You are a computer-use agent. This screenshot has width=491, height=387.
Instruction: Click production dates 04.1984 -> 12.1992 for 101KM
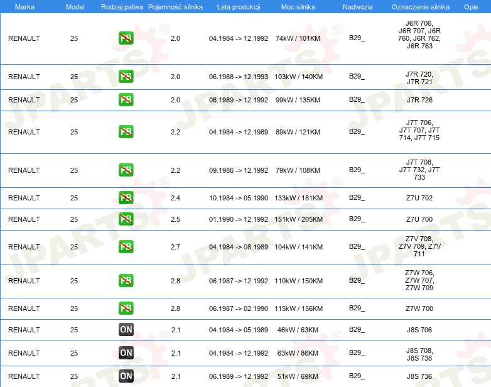239,38
